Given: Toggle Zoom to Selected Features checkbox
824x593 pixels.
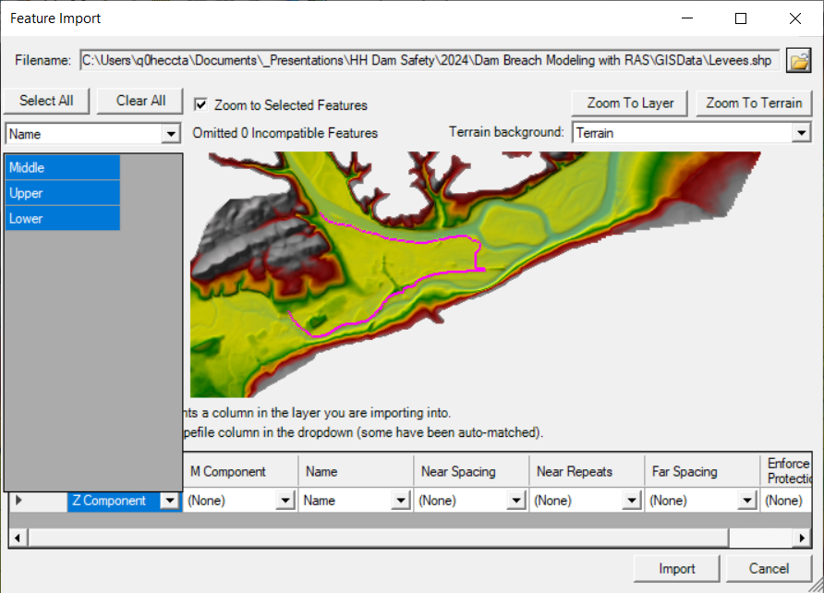Looking at the screenshot, I should point(200,104).
